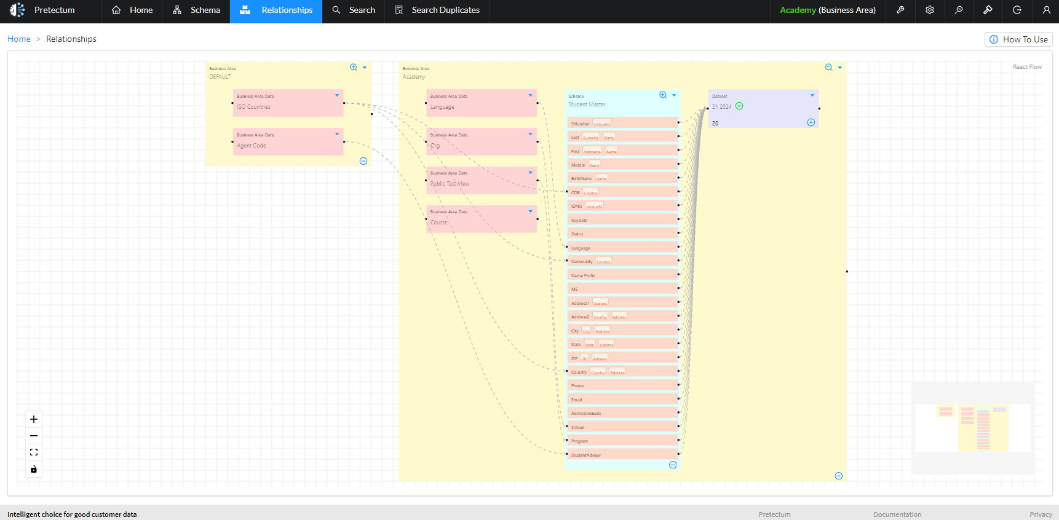Expand Org data dropdown arrow
Image resolution: width=1059 pixels, height=520 pixels.
click(x=531, y=134)
